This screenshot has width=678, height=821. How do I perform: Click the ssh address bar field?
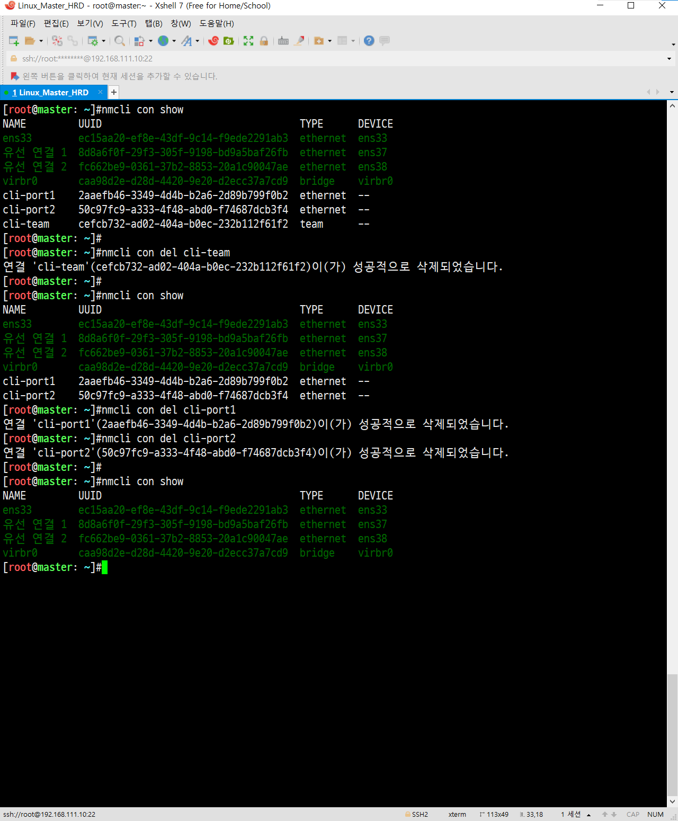tap(339, 59)
